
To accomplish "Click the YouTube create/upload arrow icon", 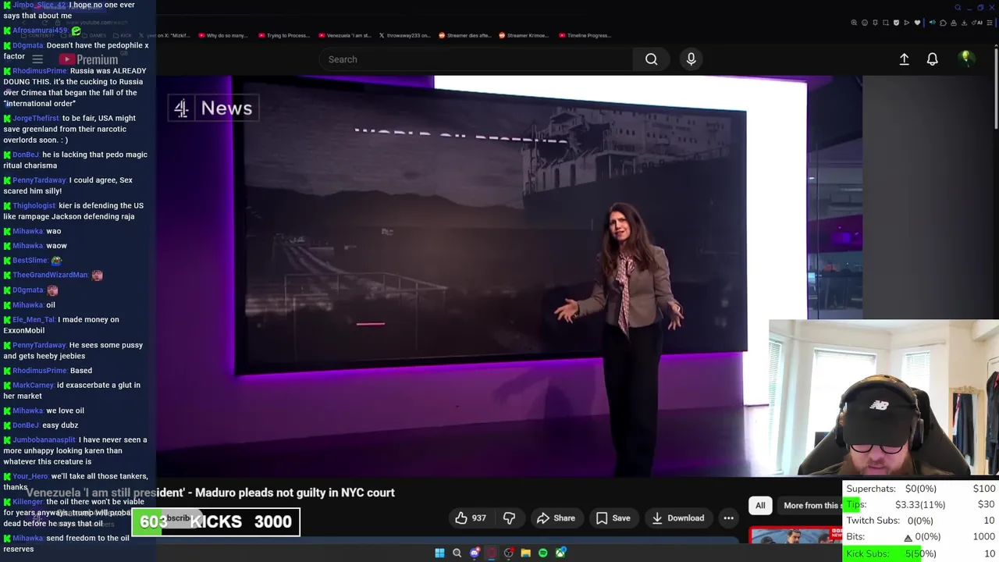I will coord(904,59).
